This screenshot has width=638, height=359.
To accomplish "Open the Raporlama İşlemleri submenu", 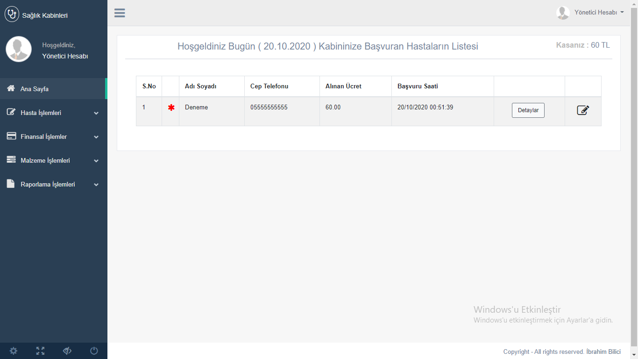I will coord(53,184).
